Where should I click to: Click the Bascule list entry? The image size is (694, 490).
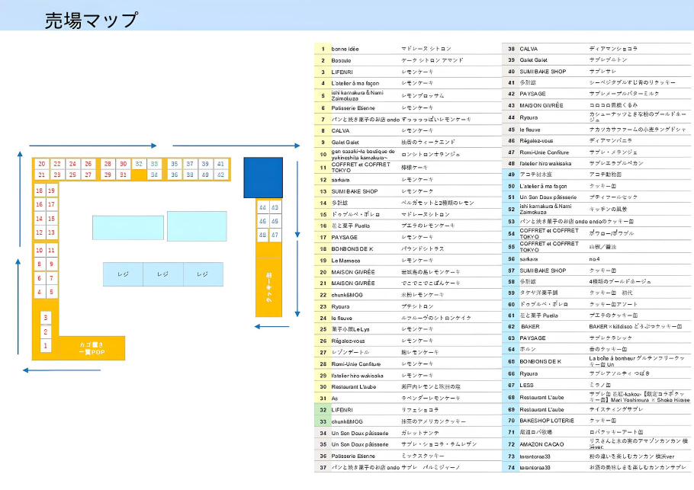pyautogui.click(x=341, y=61)
